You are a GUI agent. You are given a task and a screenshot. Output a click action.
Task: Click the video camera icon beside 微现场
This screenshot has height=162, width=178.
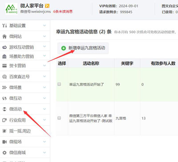click(x=4, y=142)
